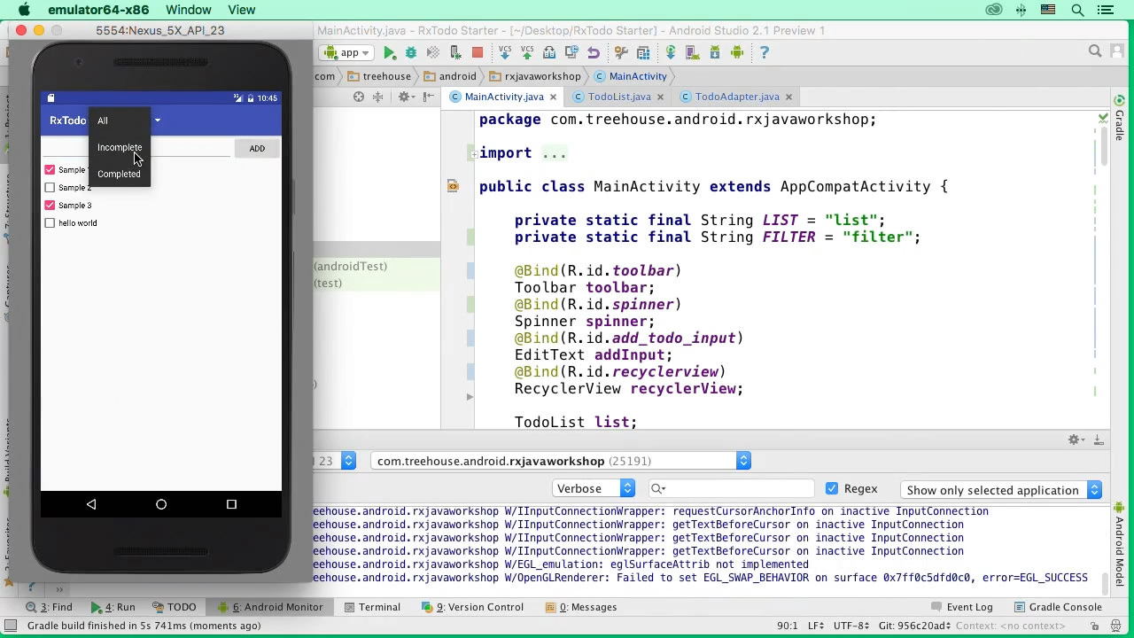Screen dimensions: 1134x638
Task: Open Show only selected application dropdown
Action: (1000, 489)
